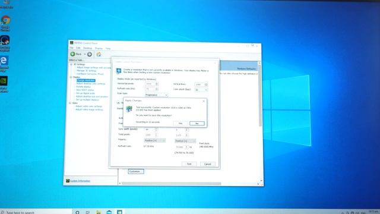
Task: Select View HDCP status
Action: pos(85,90)
